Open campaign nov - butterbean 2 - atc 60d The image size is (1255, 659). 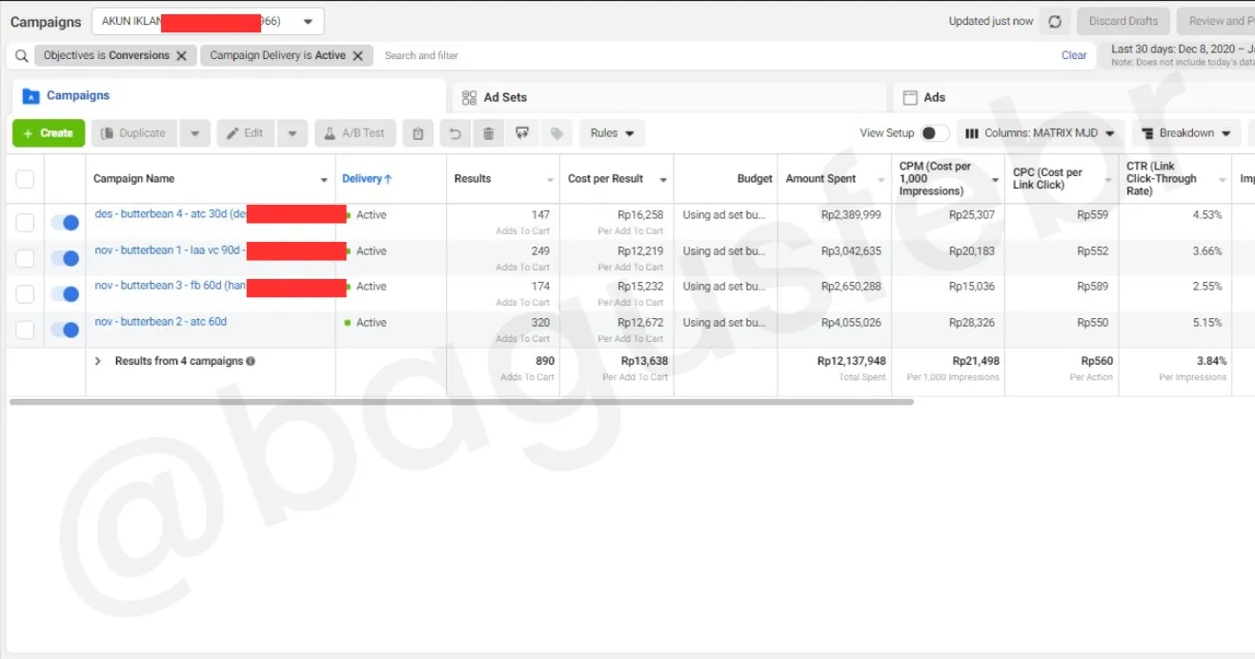[161, 322]
